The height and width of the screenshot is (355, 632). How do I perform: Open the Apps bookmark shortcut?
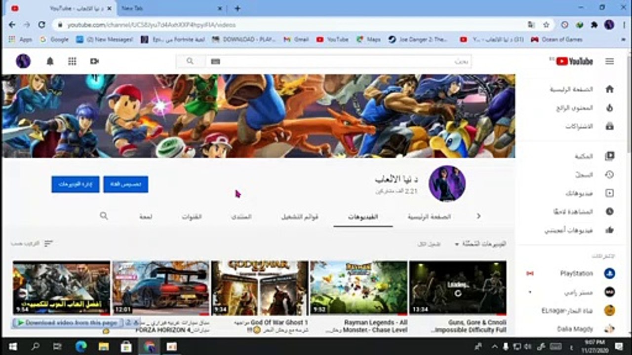pos(20,39)
